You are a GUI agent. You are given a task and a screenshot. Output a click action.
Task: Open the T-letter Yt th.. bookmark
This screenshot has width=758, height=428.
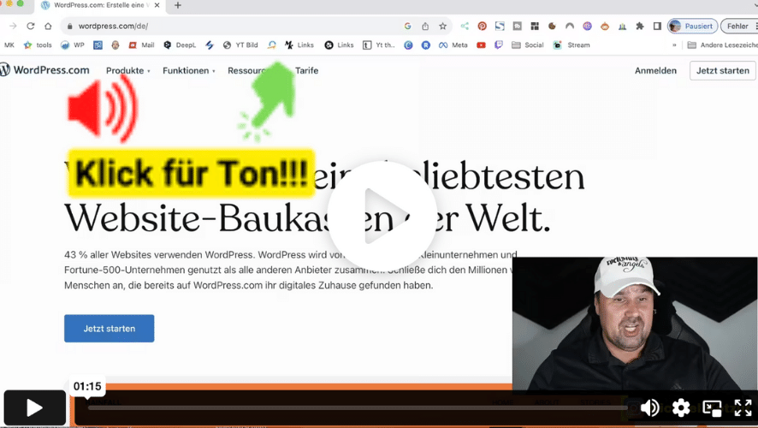pyautogui.click(x=379, y=45)
